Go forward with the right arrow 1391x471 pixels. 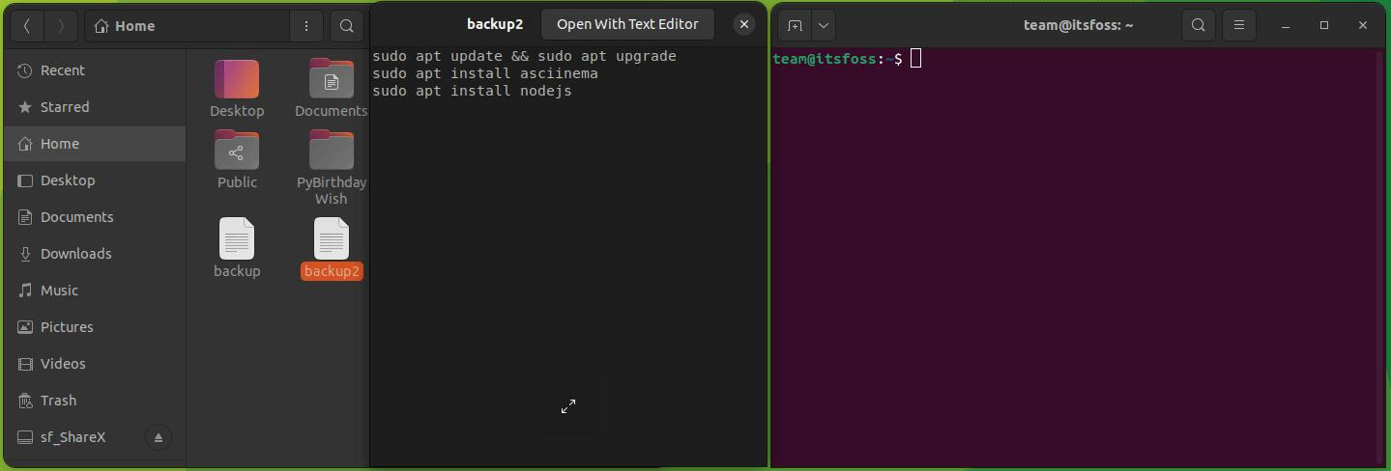tap(61, 26)
